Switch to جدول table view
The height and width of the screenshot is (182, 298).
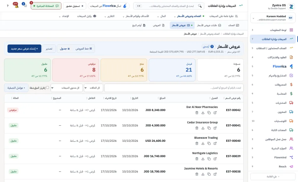point(65,49)
